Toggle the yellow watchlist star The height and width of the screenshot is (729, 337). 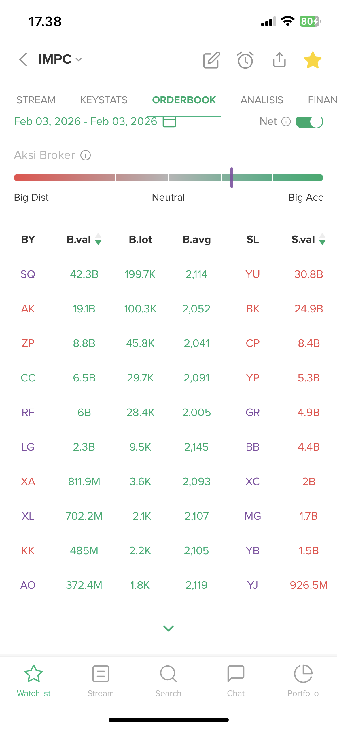(x=313, y=60)
